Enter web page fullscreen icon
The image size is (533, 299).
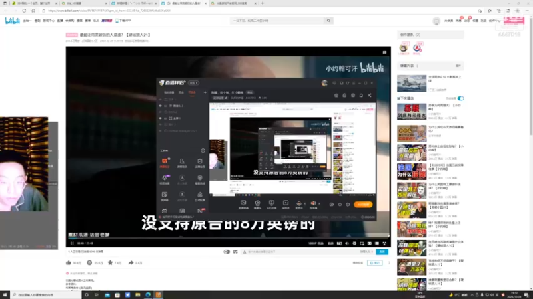point(377,243)
